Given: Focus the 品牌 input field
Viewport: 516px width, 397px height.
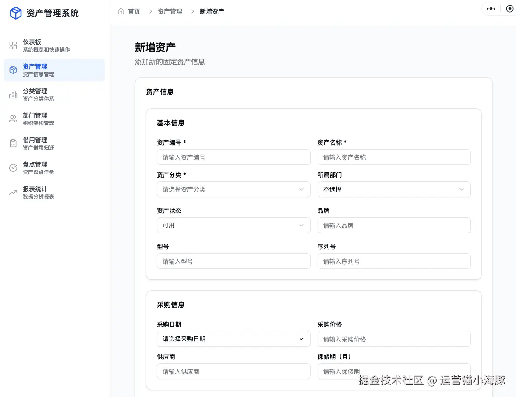Looking at the screenshot, I should (x=394, y=226).
